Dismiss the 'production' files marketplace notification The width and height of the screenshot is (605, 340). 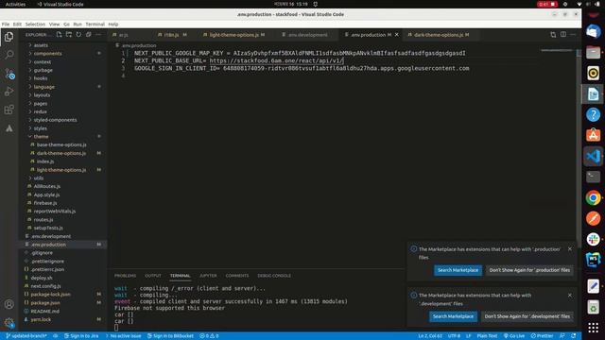(570, 249)
